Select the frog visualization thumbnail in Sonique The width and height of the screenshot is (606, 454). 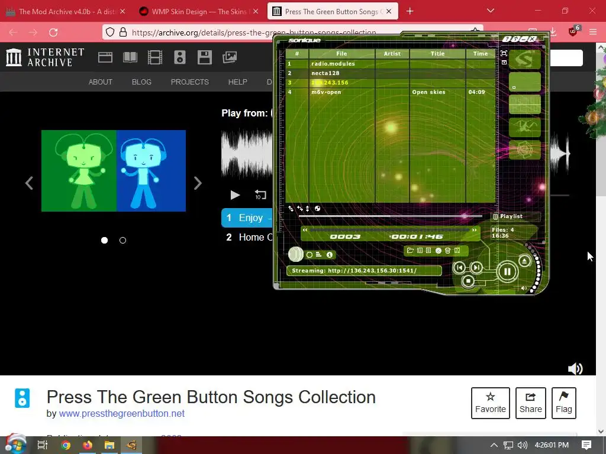pyautogui.click(x=525, y=127)
